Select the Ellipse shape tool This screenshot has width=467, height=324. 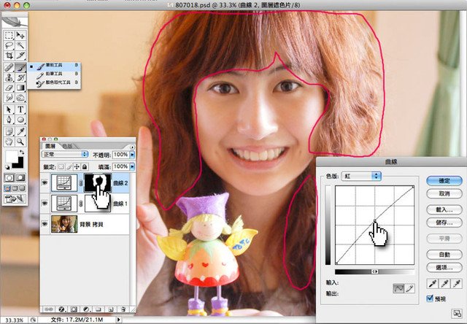(x=20, y=120)
